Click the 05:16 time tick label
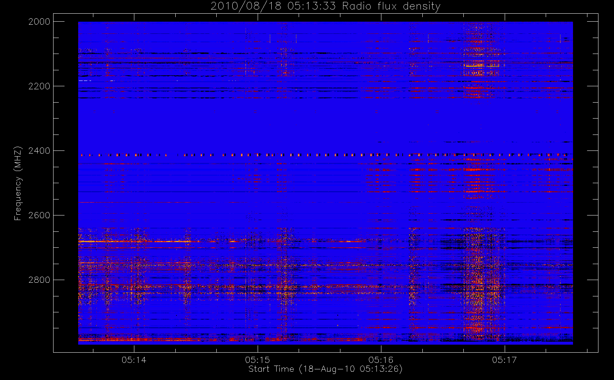The image size is (614, 380). pyautogui.click(x=381, y=360)
